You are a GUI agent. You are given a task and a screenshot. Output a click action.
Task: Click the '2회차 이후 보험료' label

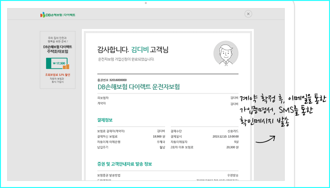(182, 148)
